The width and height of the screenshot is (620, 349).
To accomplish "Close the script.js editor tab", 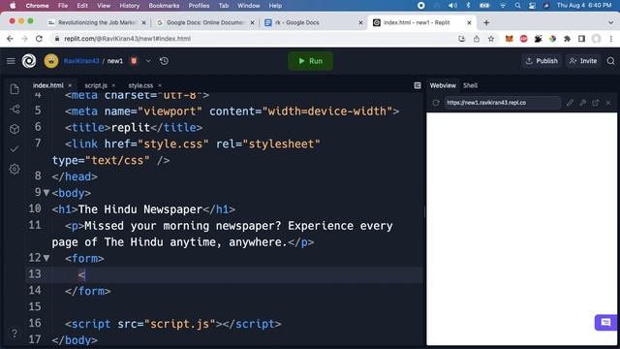I will pos(113,85).
